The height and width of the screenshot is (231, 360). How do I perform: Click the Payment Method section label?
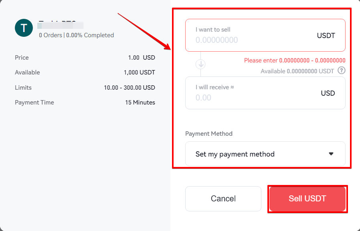[209, 134]
